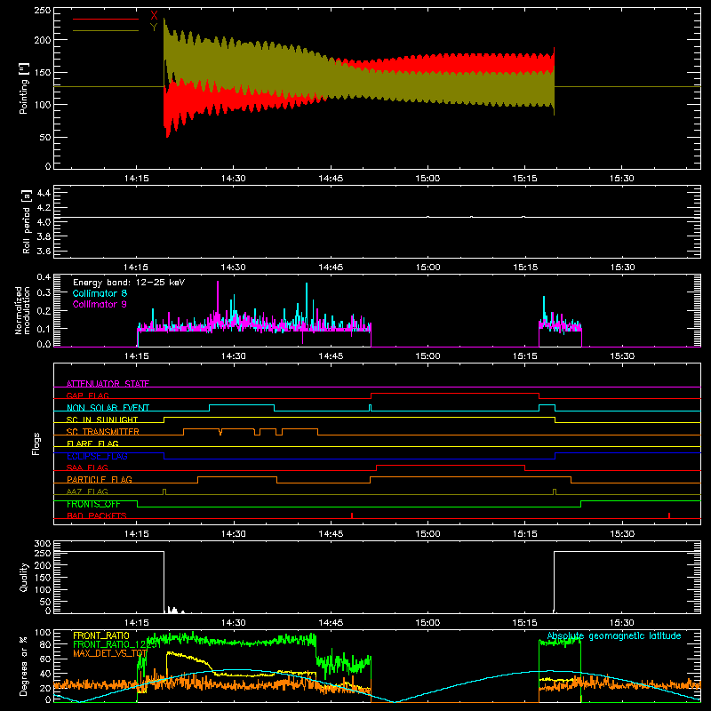Click the orange MAX_DET_VS_TOT legend label
Screen dimensions: 711x711
pyautogui.click(x=110, y=653)
